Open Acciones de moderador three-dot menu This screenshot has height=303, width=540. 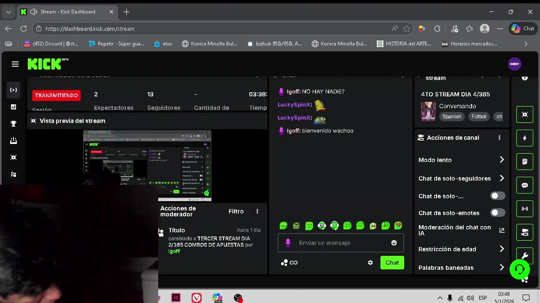click(257, 211)
